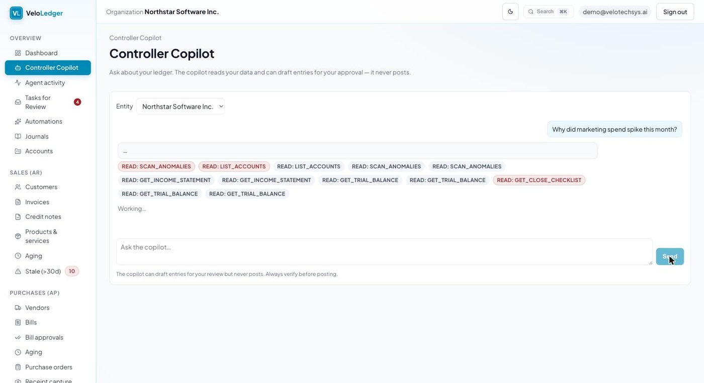Click the Purchase orders icon

[x=18, y=367]
